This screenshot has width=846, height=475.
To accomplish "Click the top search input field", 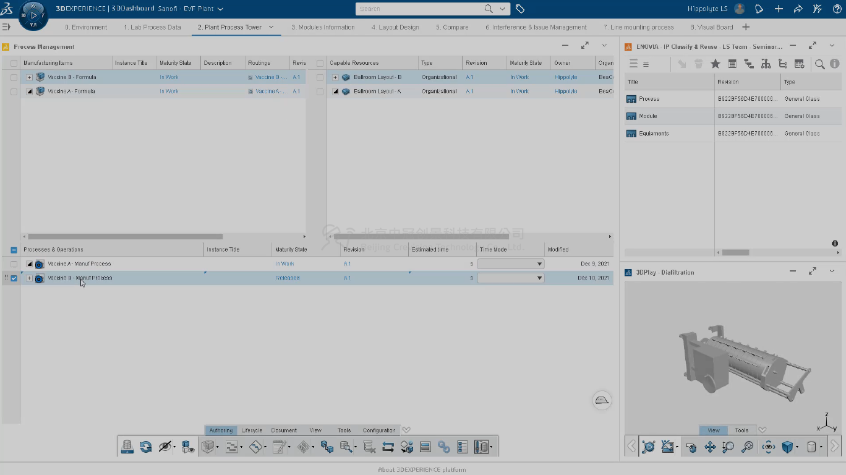I will click(x=419, y=9).
